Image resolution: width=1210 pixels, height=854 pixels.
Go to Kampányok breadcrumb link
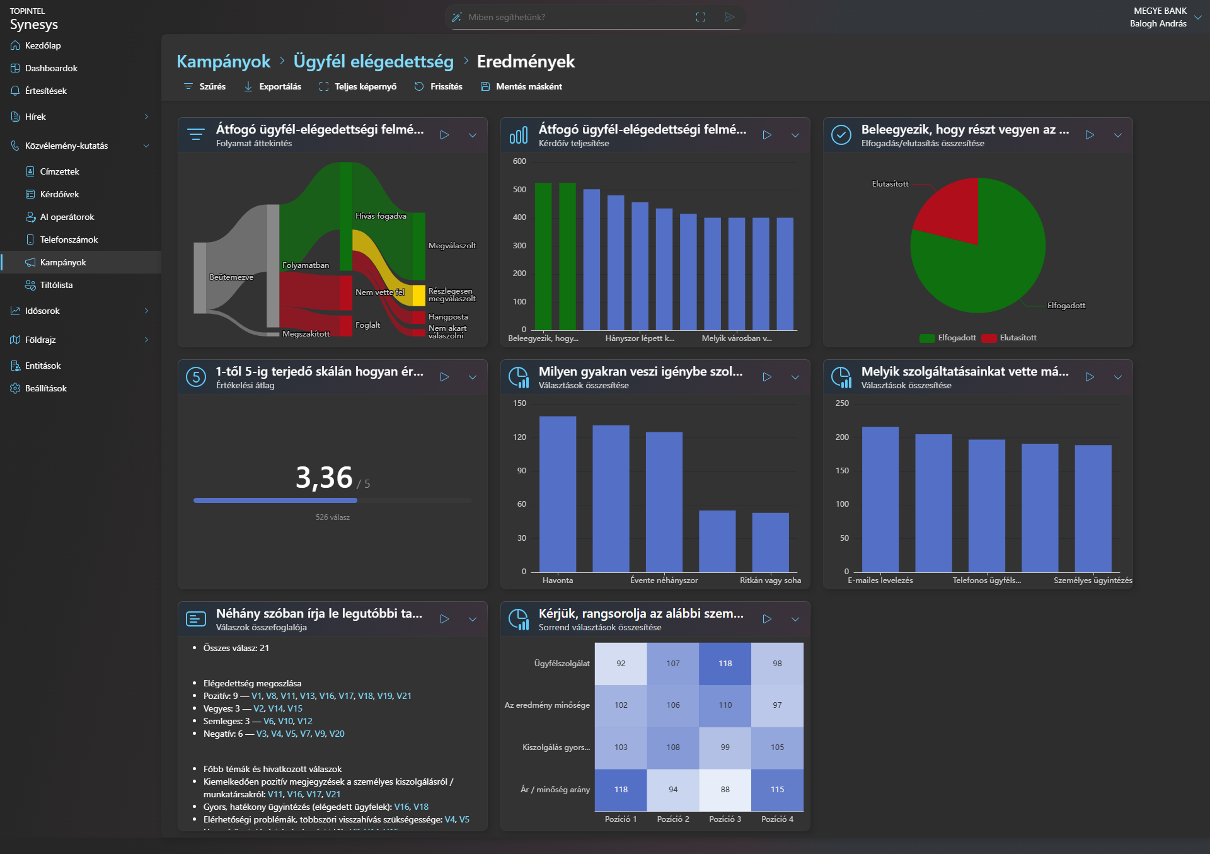(x=223, y=61)
